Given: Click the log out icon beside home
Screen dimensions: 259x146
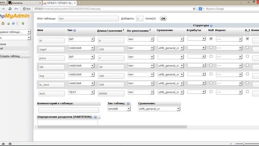Looking at the screenshot, I should point(8,24).
